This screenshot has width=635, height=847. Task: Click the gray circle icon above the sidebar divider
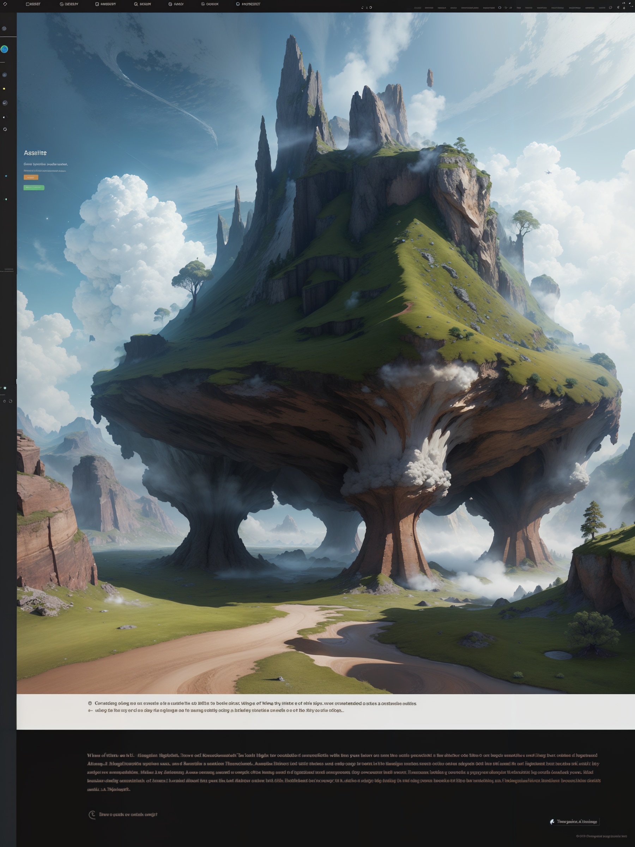point(4,29)
